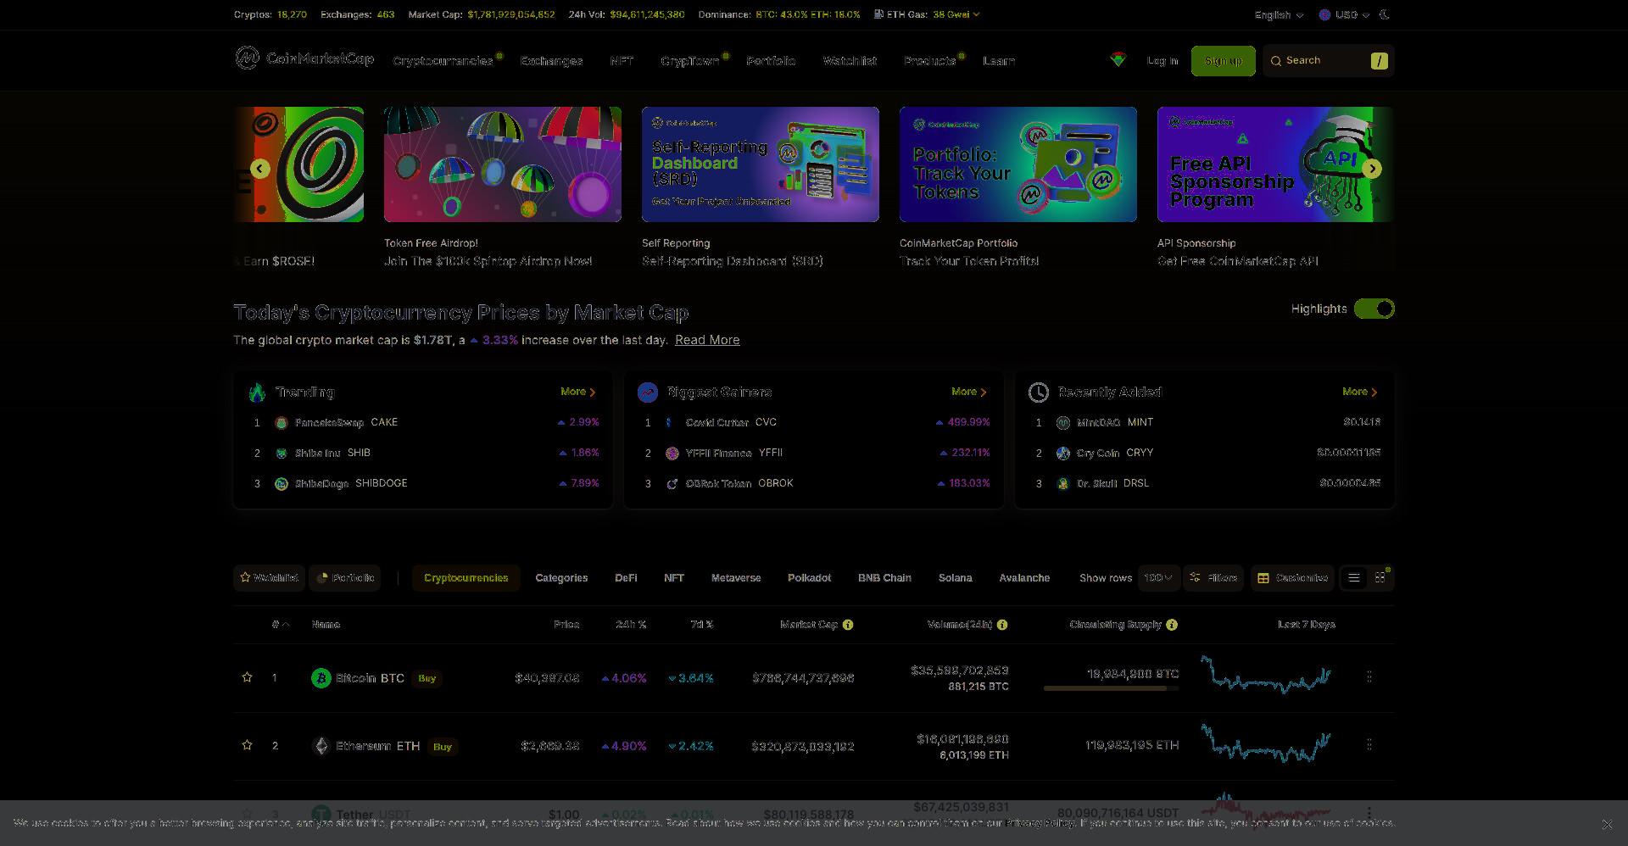Image resolution: width=1628 pixels, height=846 pixels.
Task: Toggle the Highlights switch
Action: 1374,309
